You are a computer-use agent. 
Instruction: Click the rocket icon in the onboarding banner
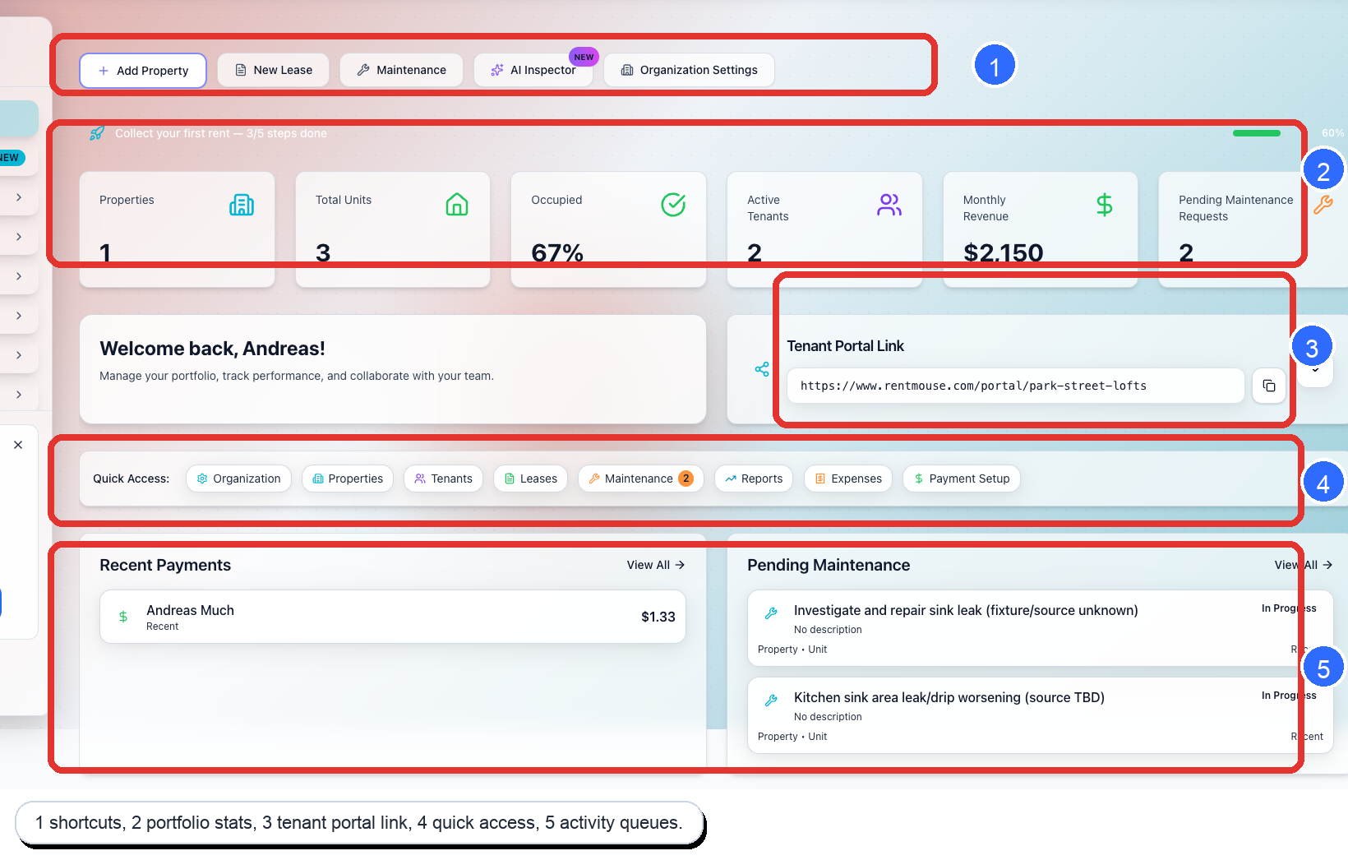click(x=97, y=132)
